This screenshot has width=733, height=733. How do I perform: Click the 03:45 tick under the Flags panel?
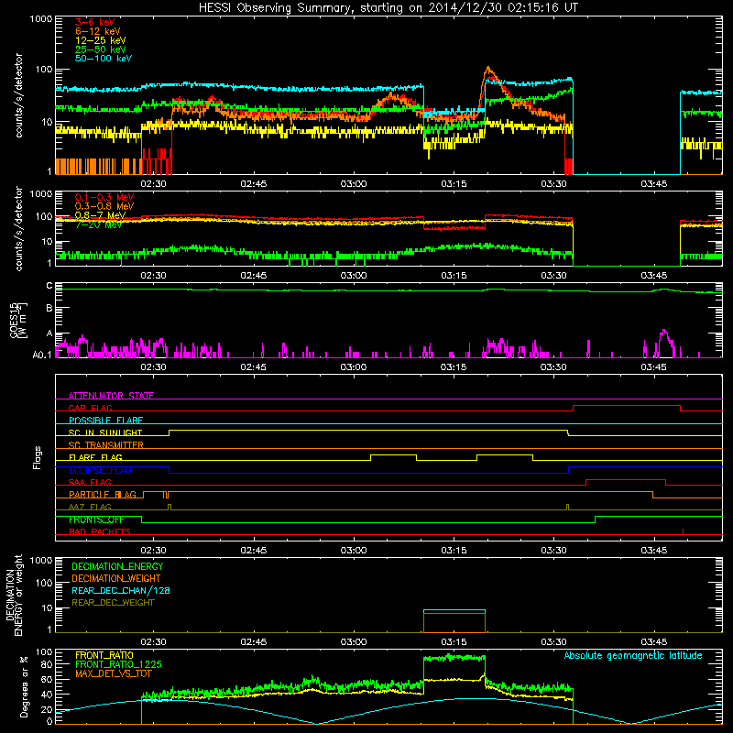click(653, 551)
